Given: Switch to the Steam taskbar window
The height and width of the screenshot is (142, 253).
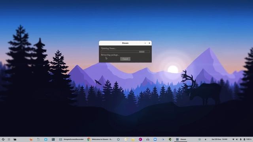Looking at the screenshot, I should [x=181, y=139].
